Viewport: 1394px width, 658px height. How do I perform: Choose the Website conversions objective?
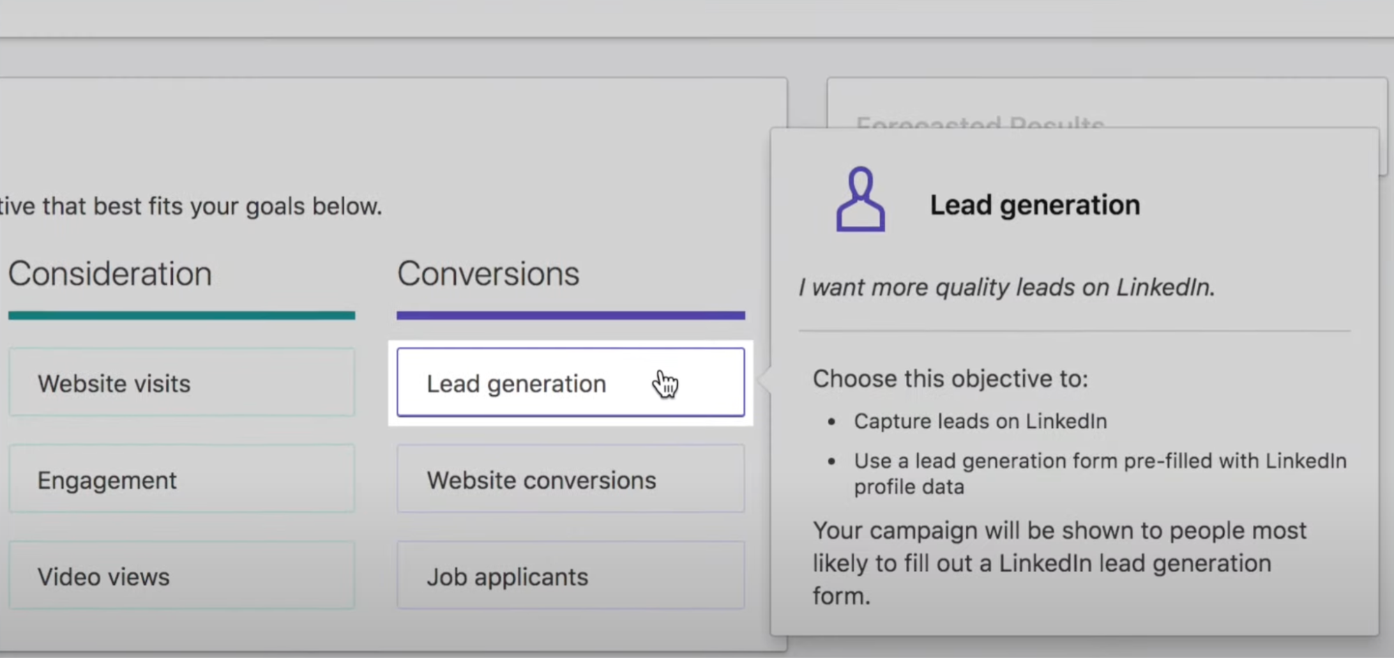570,479
